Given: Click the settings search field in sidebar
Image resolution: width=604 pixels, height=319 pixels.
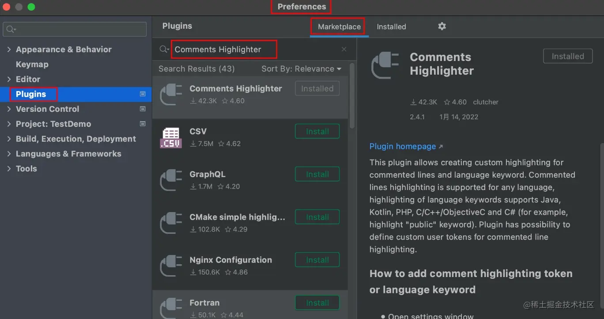Looking at the screenshot, I should (x=75, y=30).
